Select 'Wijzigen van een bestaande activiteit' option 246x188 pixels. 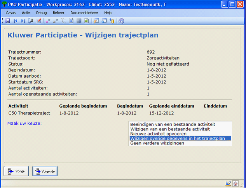coord(180,129)
